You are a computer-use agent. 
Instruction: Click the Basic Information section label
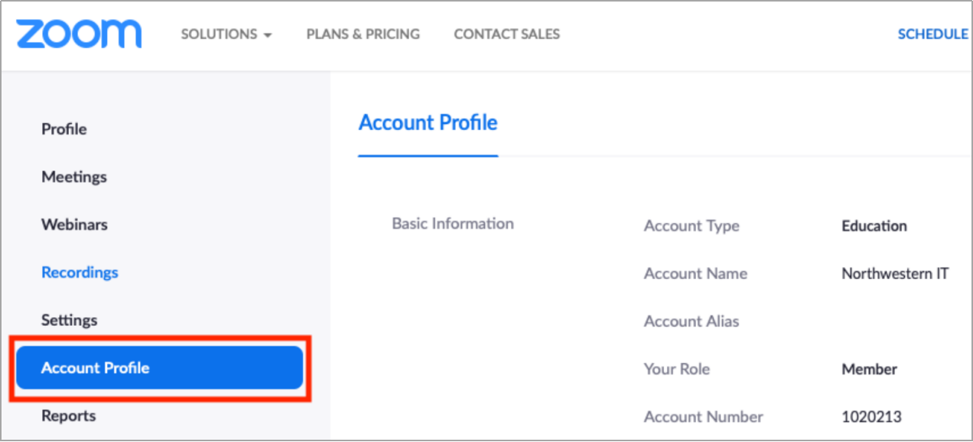click(452, 224)
